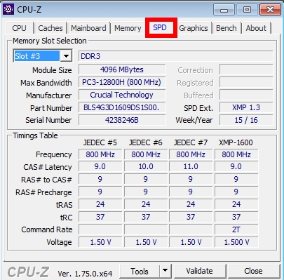284x280 pixels.
Task: Click JEDEC #7 RAS# Precharge value
Action: click(x=191, y=192)
